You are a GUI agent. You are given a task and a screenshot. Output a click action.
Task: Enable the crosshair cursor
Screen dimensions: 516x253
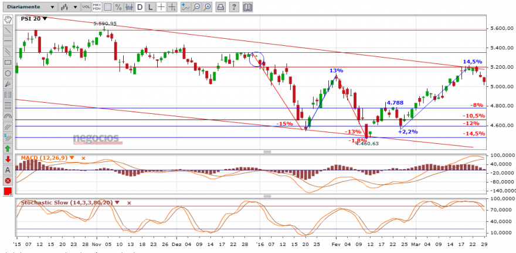(161, 6)
